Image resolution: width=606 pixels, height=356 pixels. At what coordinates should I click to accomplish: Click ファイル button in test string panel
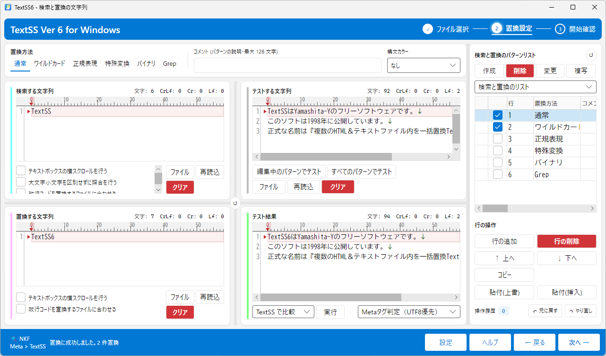pyautogui.click(x=268, y=187)
